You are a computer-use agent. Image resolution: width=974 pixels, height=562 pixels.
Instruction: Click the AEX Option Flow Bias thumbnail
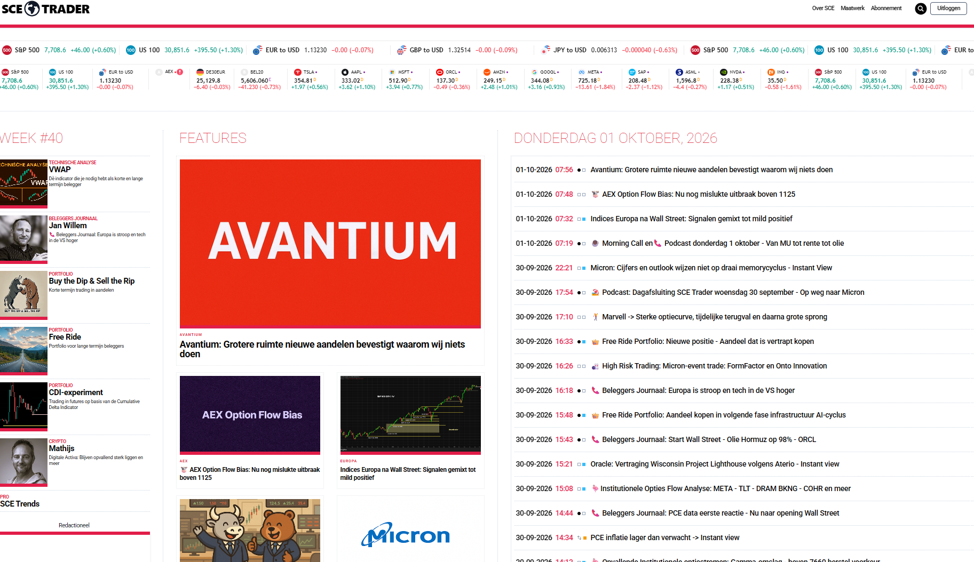click(x=250, y=414)
